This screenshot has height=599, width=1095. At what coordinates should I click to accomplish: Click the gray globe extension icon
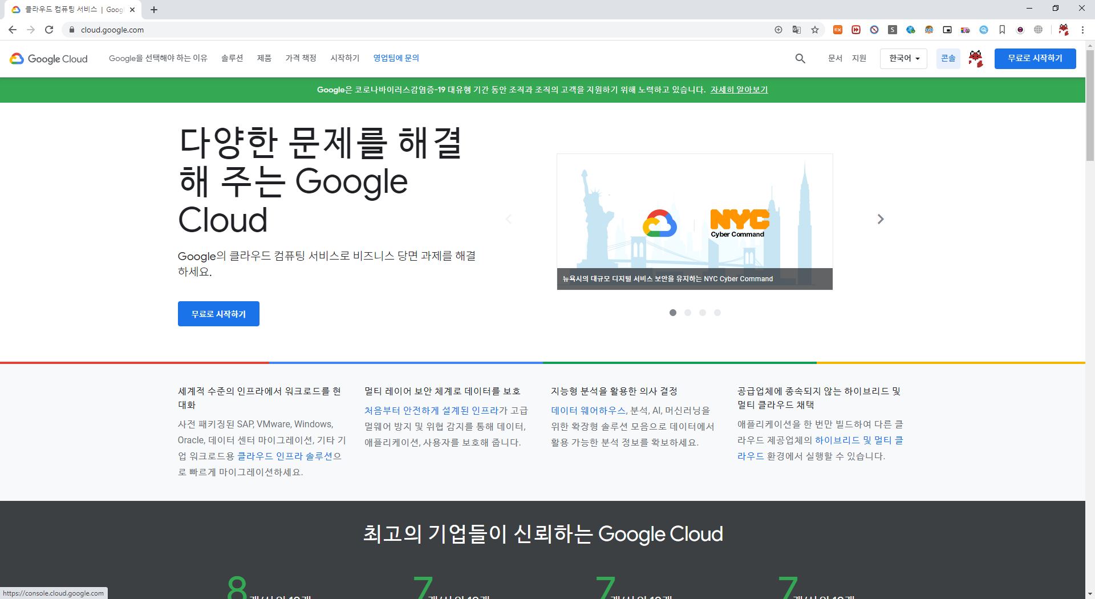tap(1039, 30)
